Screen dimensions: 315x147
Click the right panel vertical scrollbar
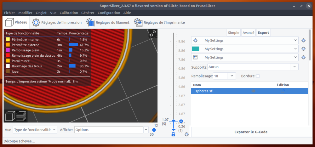310,44
